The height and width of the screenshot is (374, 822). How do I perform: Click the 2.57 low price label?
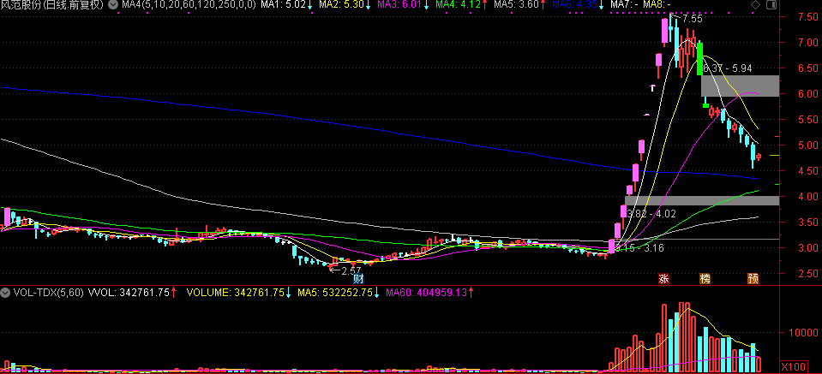tap(351, 271)
